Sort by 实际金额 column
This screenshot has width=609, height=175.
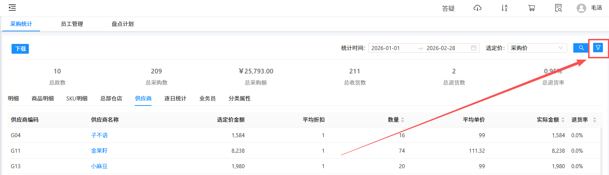[x=563, y=120]
